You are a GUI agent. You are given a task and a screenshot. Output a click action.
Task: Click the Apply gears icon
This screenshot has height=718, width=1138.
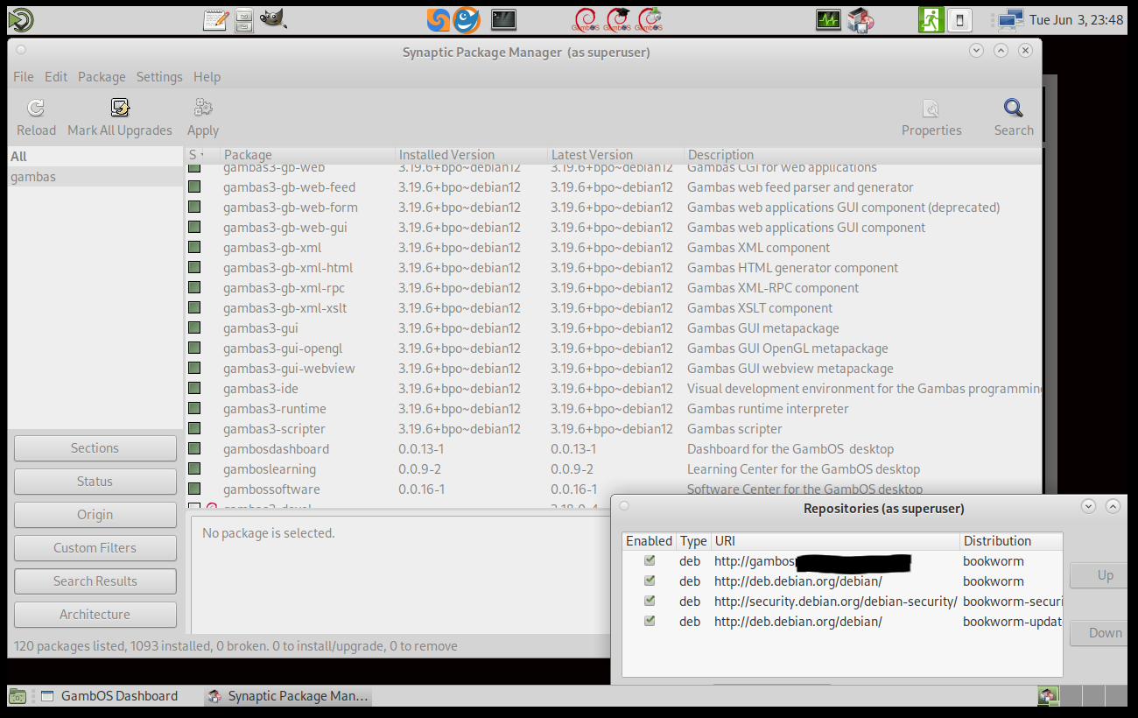tap(203, 109)
